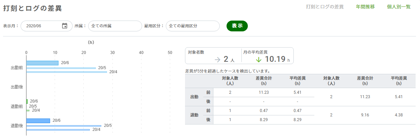Image resolution: width=420 pixels, height=139 pixels.
Task: Click the 出勤 row header in the table
Action: click(194, 97)
